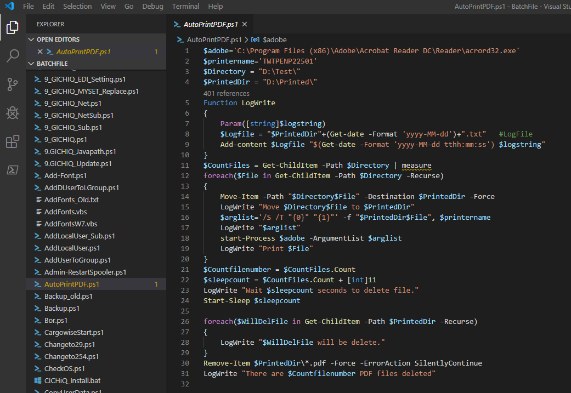Open 9_GICHIQ_Net.ps1 in explorer
Screen dimensions: 571x393
click(96, 104)
